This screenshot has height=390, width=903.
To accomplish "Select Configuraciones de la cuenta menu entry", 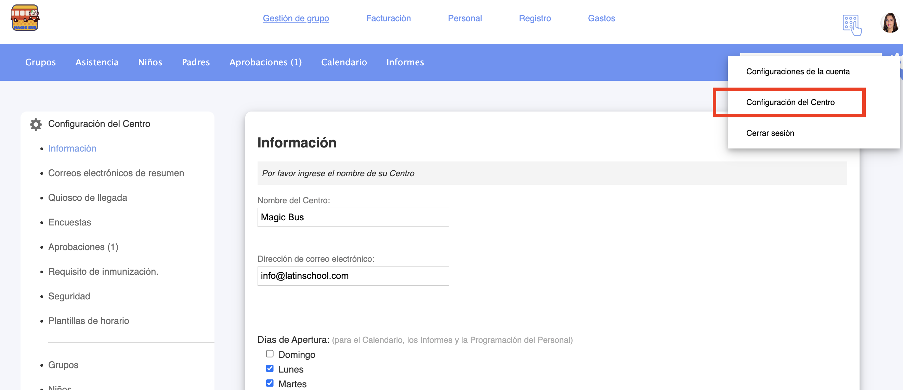I will pyautogui.click(x=798, y=71).
